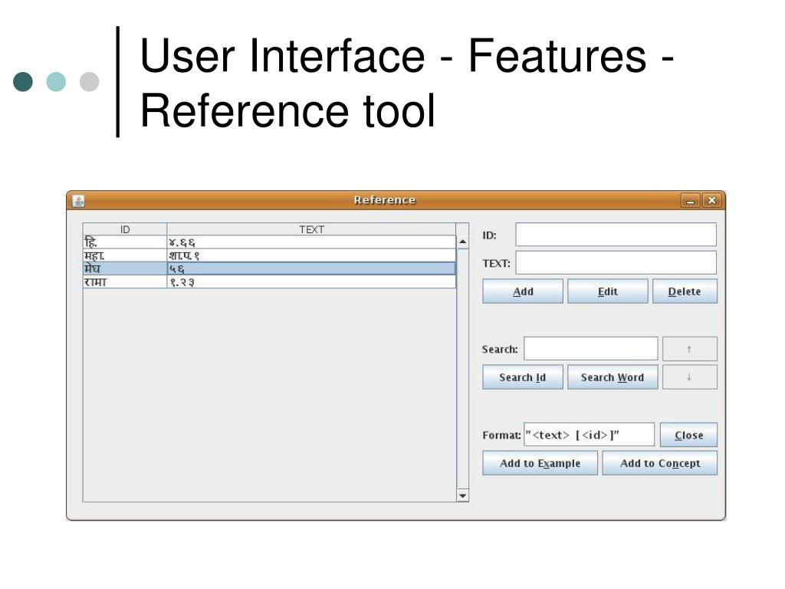
Task: Minimize the Reference window
Action: click(691, 201)
